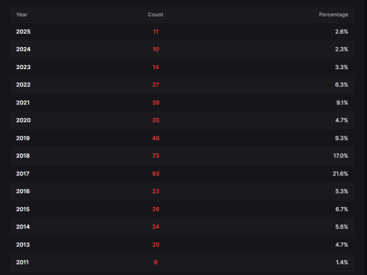367x275 pixels.
Task: Click the 5.6% percentage for 2014
Action: [x=341, y=227]
